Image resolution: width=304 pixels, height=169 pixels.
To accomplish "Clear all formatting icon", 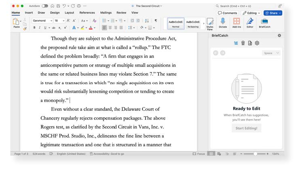I will coord(95,21).
